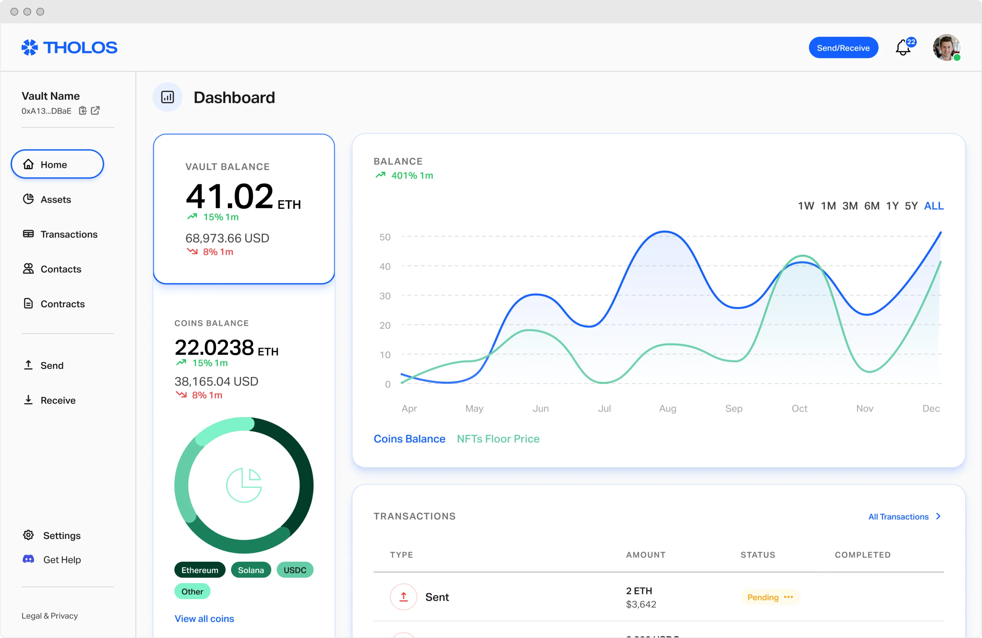Click the $3,642 amount value
This screenshot has width=982, height=638.
[x=641, y=604]
